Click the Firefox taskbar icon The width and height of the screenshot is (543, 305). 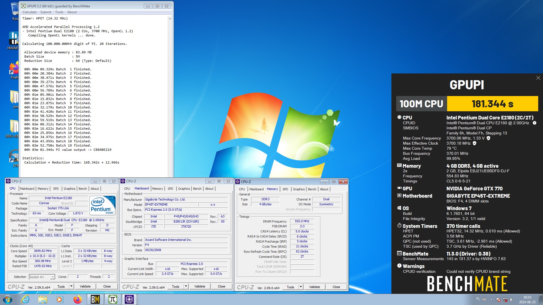tap(77, 299)
